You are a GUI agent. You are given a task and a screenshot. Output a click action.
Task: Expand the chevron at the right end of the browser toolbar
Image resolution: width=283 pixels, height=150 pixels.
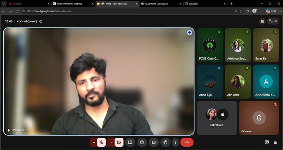(x=280, y=11)
